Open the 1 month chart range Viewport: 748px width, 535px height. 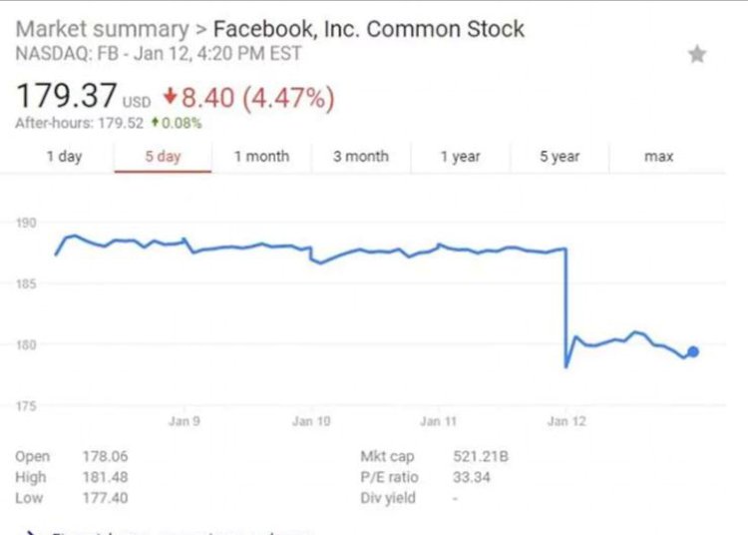pyautogui.click(x=261, y=157)
